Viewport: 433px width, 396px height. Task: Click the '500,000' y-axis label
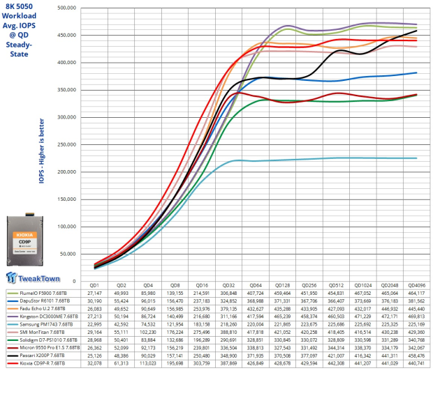67,8
